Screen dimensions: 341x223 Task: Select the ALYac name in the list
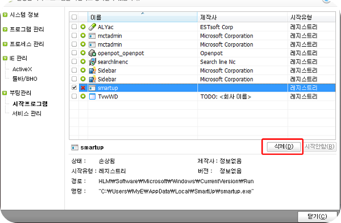[x=106, y=27]
